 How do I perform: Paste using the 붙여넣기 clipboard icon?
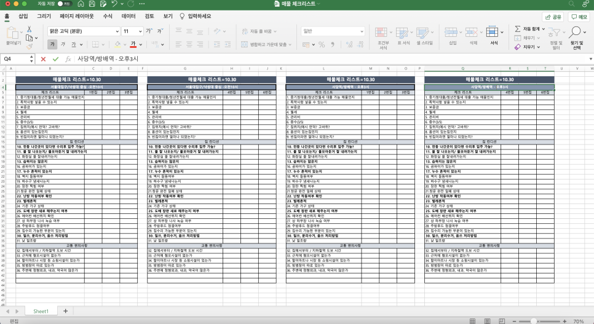pos(12,33)
